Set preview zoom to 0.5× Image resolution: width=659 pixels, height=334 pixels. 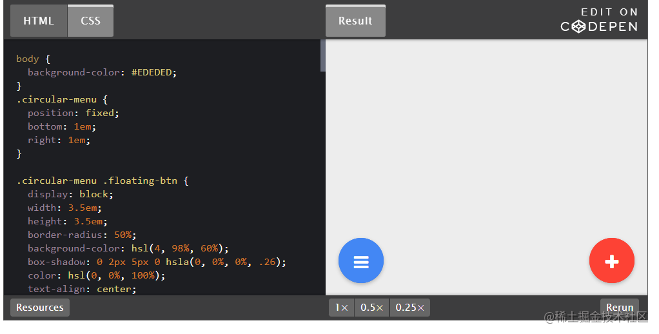point(372,308)
